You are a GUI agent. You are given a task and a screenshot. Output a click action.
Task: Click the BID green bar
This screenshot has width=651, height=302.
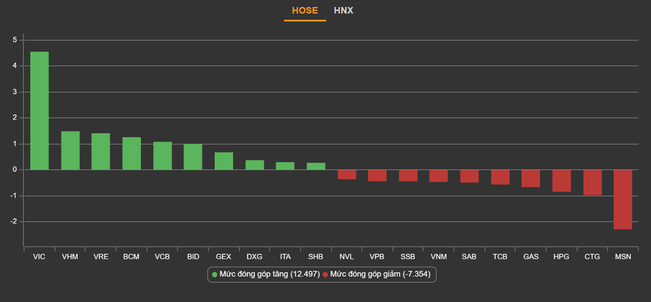[193, 157]
